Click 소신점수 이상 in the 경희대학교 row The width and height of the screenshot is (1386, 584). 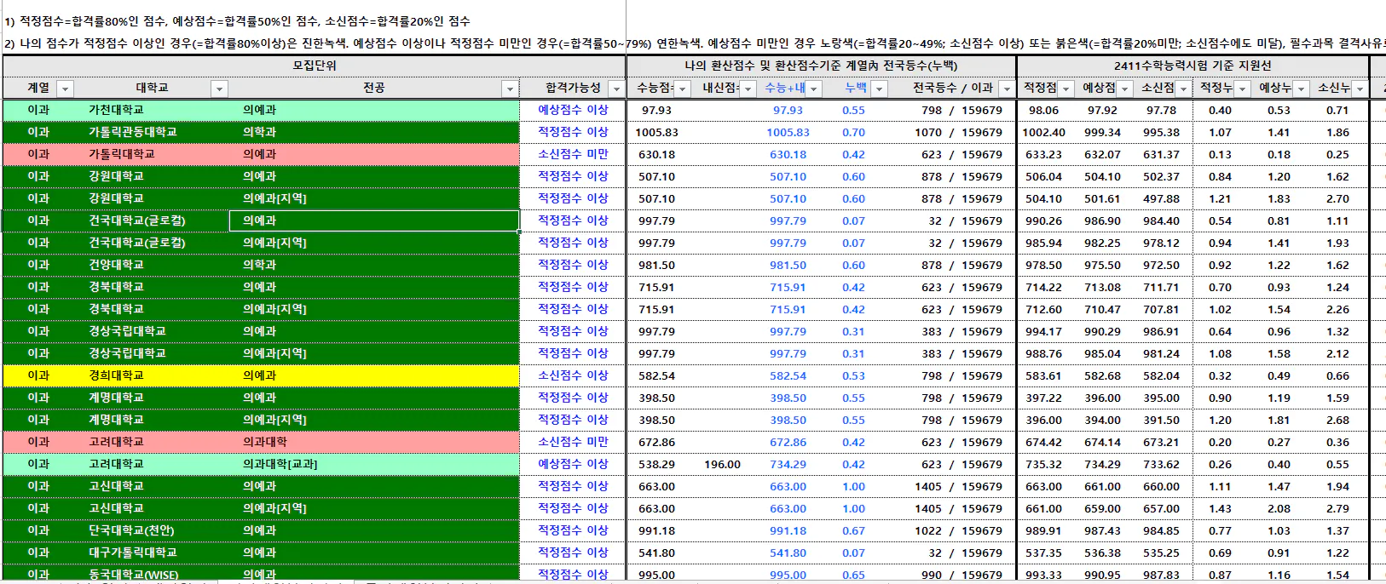click(573, 375)
